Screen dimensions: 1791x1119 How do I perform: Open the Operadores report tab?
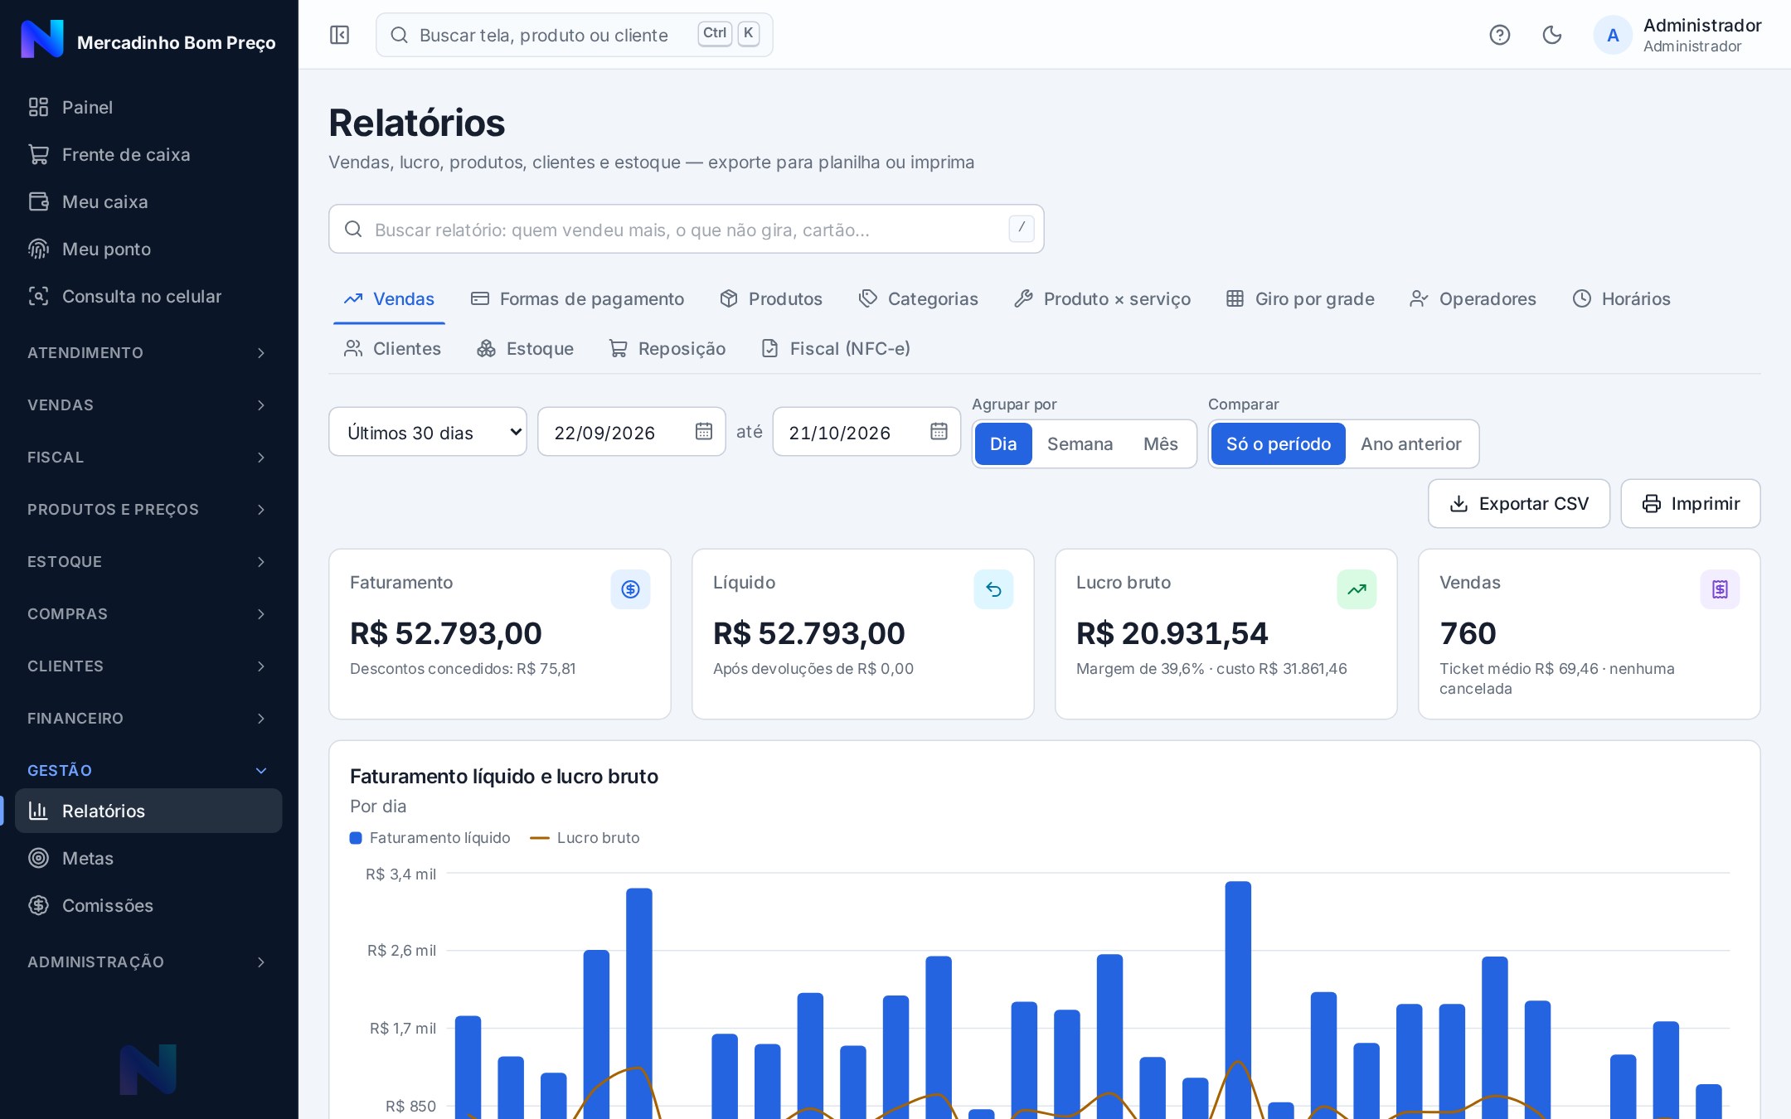(1473, 299)
